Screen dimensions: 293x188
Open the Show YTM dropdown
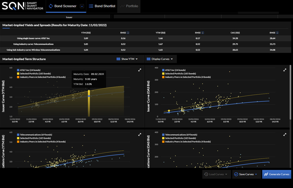click(x=127, y=59)
